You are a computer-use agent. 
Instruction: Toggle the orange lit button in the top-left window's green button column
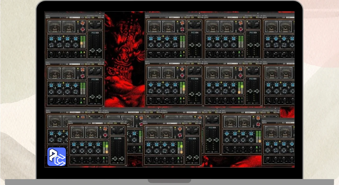click(82, 43)
